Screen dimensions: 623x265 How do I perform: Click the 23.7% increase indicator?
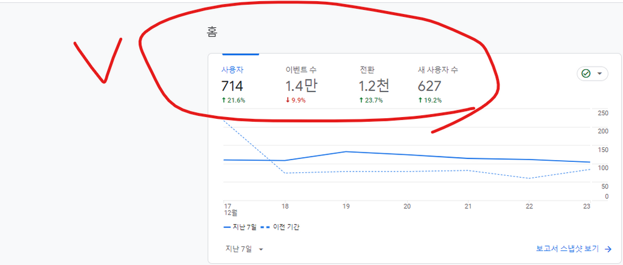click(371, 101)
